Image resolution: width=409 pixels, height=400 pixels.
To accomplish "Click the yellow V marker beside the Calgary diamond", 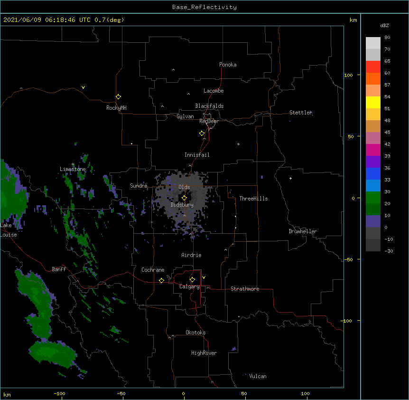I will coord(204,277).
